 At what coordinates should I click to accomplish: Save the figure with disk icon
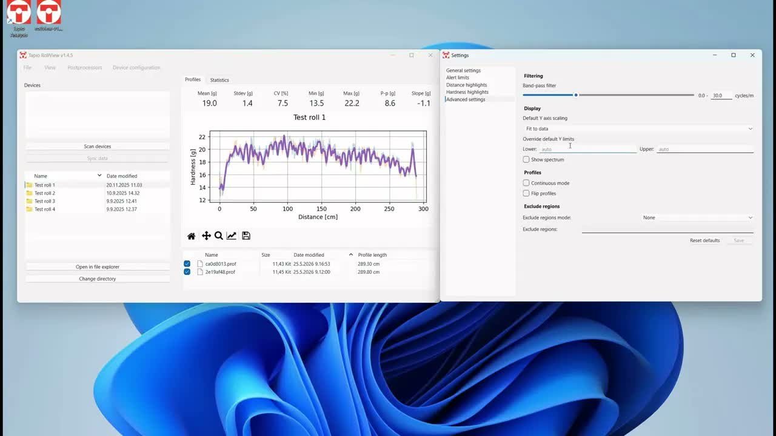click(246, 236)
